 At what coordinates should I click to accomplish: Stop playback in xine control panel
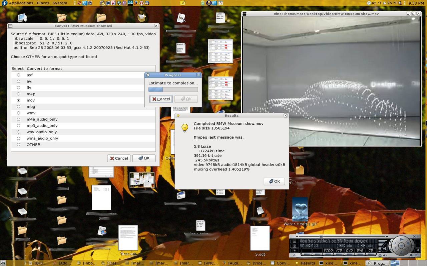click(408, 243)
